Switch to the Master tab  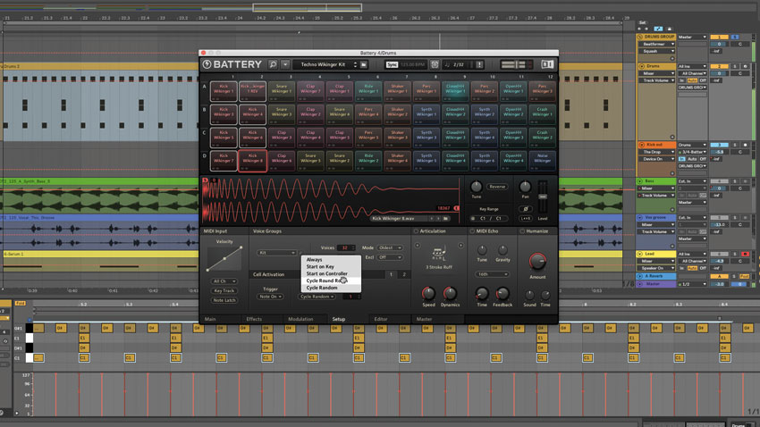pos(424,319)
